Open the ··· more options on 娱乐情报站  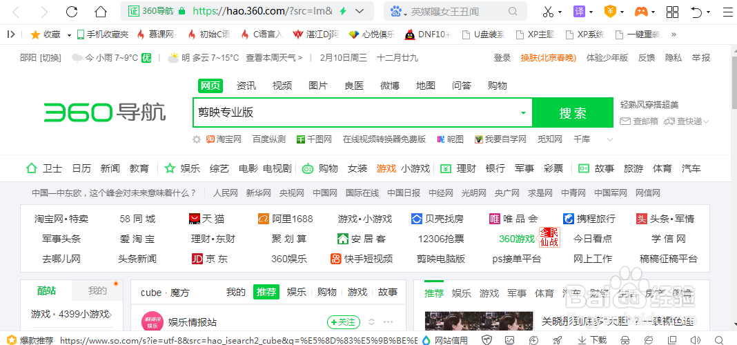(389, 322)
